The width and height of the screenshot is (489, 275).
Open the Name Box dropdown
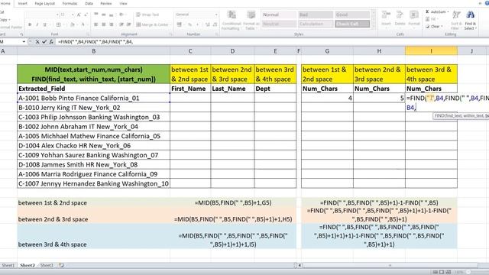[x=24, y=41]
